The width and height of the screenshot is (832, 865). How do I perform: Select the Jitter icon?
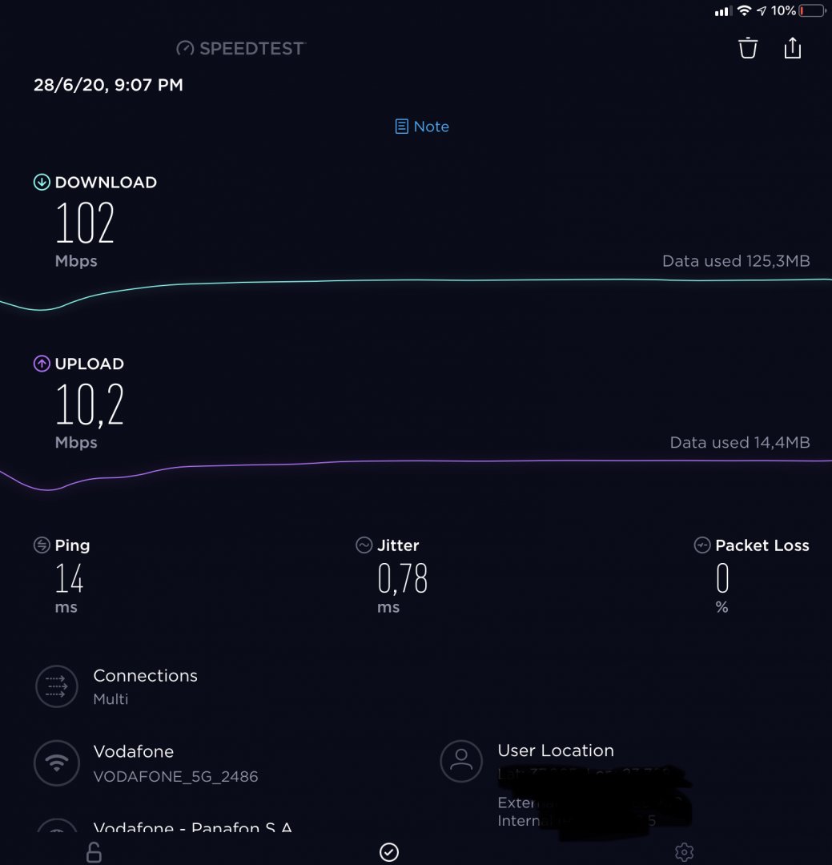(x=364, y=545)
